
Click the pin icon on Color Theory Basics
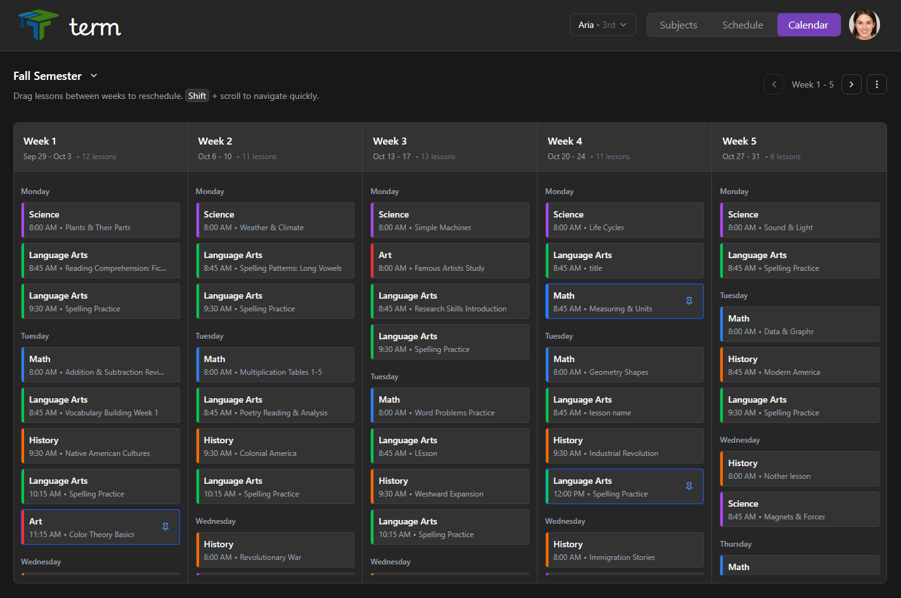[165, 527]
